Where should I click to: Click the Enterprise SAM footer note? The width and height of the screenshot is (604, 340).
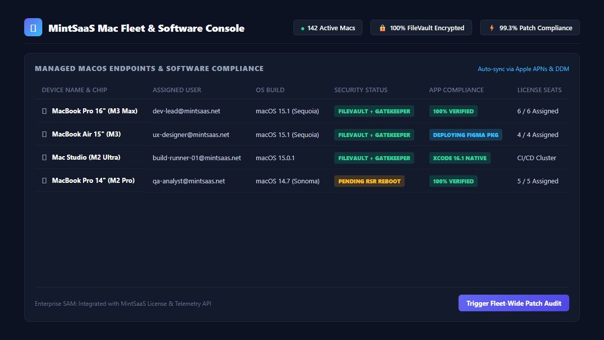coord(123,304)
